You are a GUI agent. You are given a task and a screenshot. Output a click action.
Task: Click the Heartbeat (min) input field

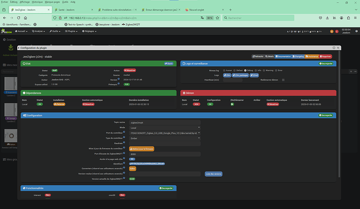(x=233, y=80)
